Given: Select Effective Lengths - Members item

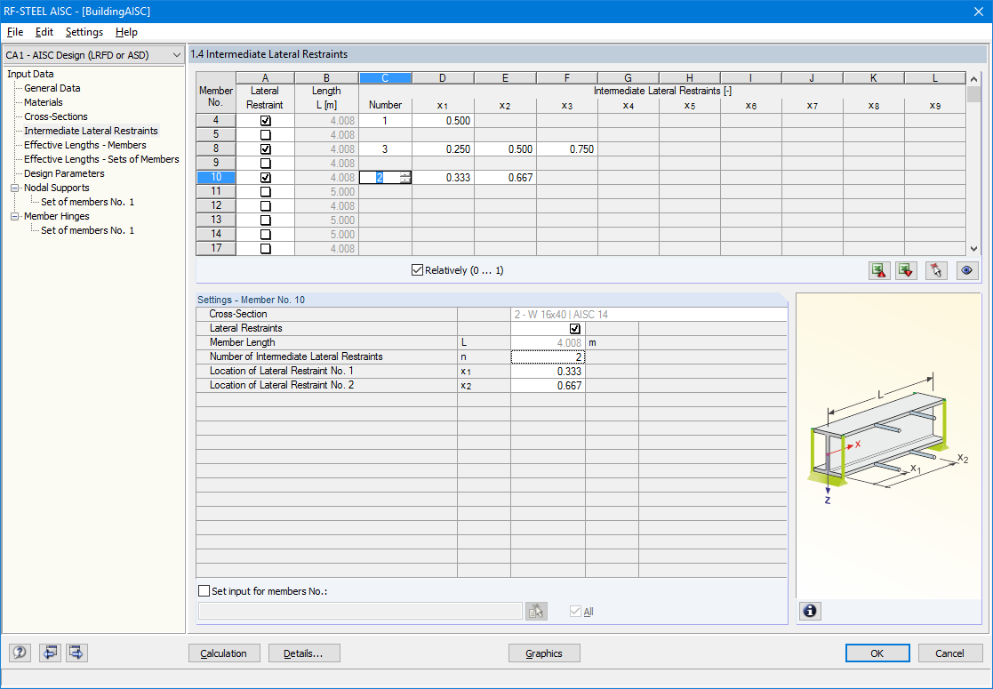Looking at the screenshot, I should pos(84,145).
